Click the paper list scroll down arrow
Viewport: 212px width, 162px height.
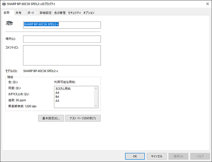96,105
